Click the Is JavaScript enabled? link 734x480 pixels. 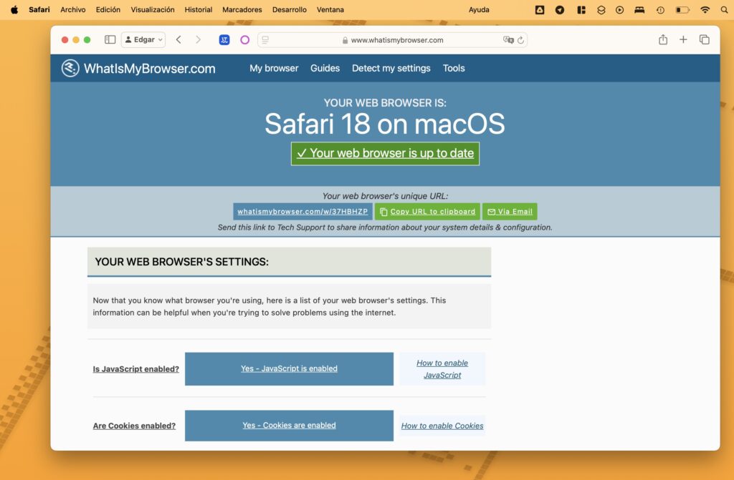(x=135, y=369)
